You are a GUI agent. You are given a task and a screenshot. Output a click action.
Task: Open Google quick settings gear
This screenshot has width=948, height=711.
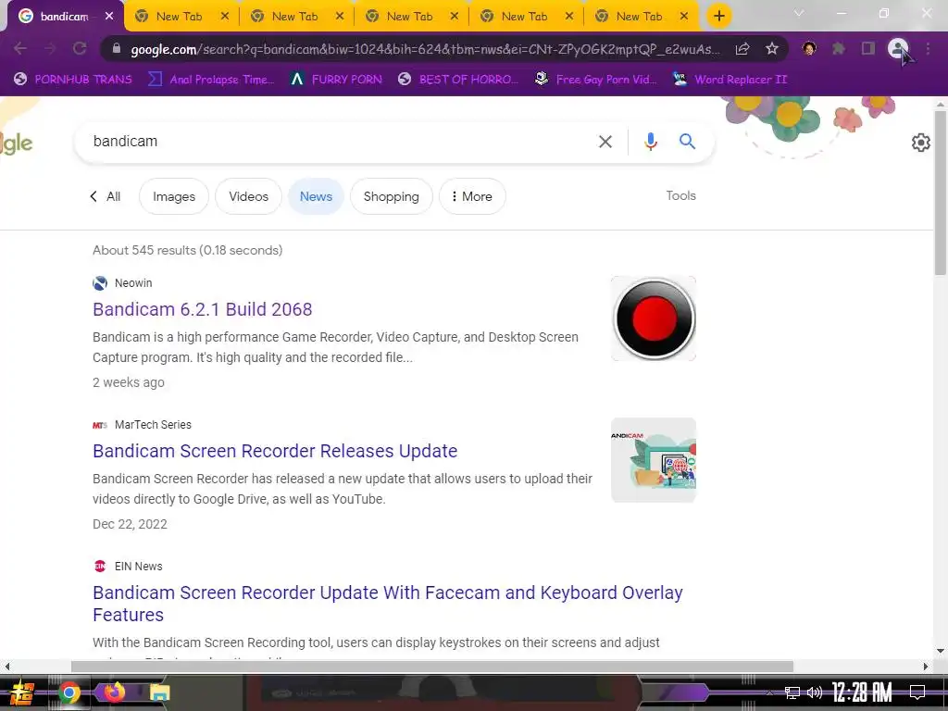click(921, 143)
